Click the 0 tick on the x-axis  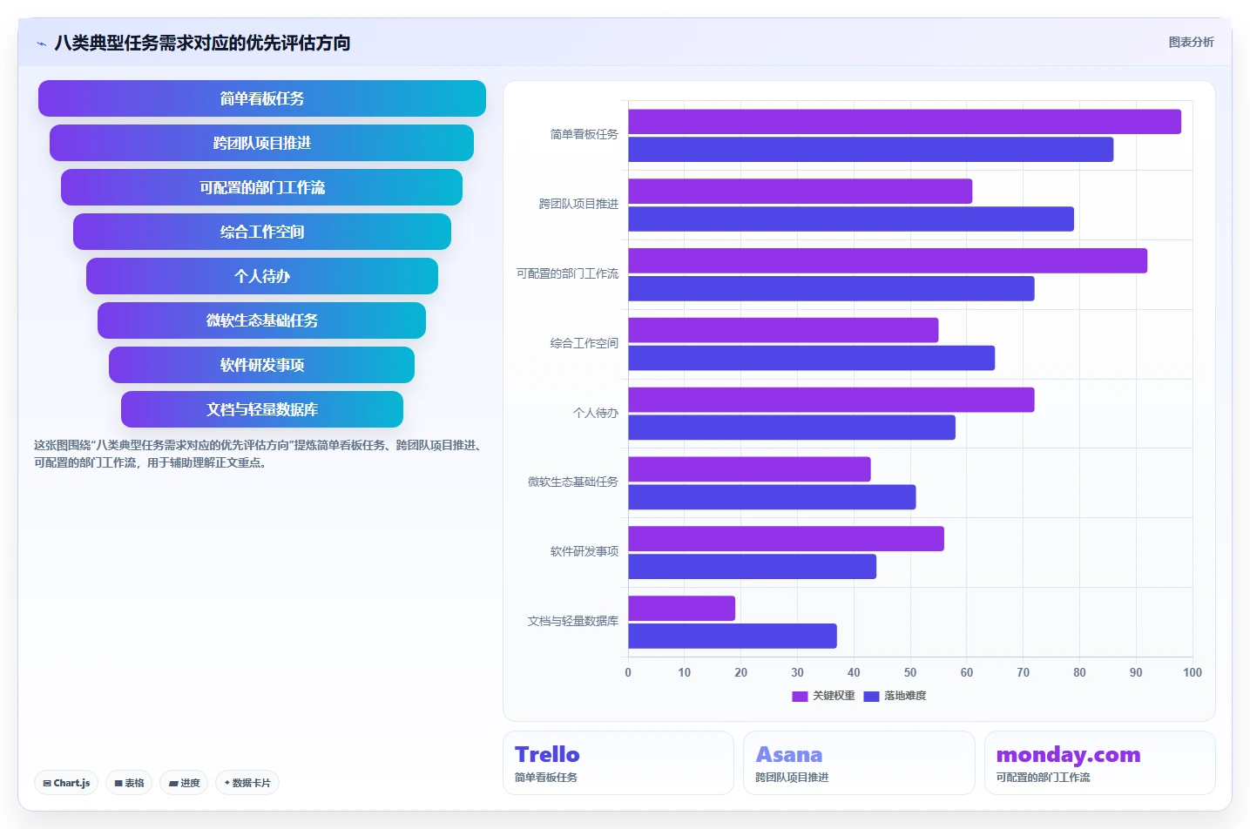coord(628,672)
